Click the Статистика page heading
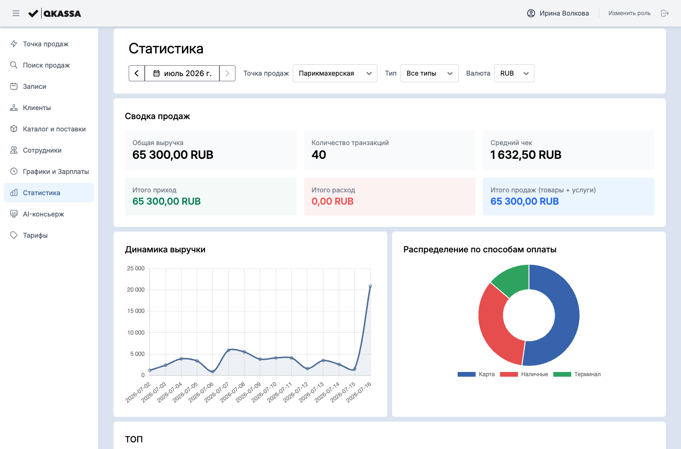 click(x=166, y=49)
